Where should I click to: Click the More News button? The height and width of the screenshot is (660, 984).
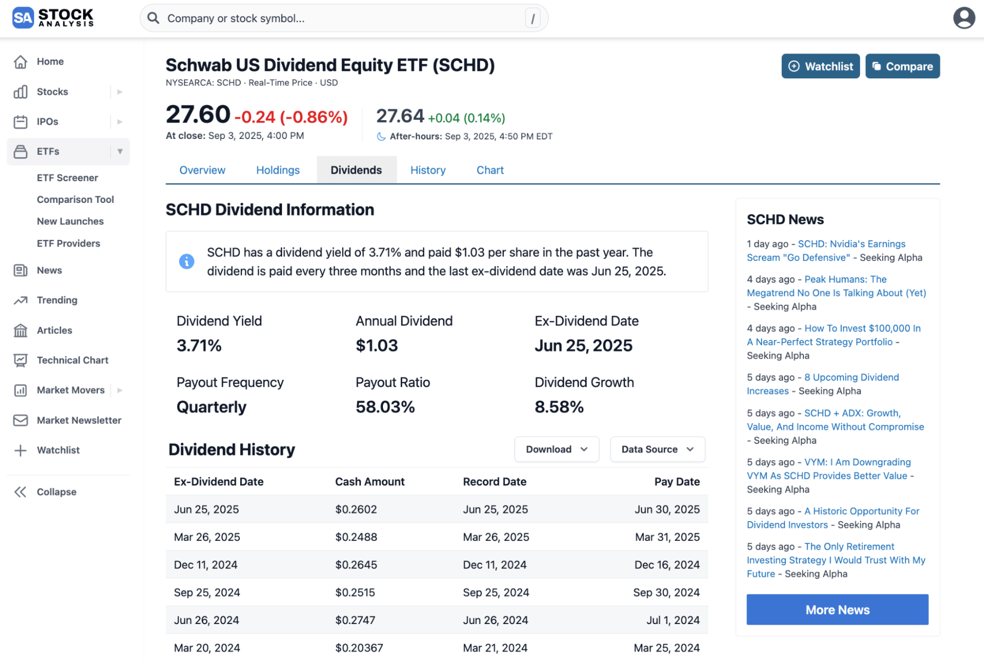(837, 610)
